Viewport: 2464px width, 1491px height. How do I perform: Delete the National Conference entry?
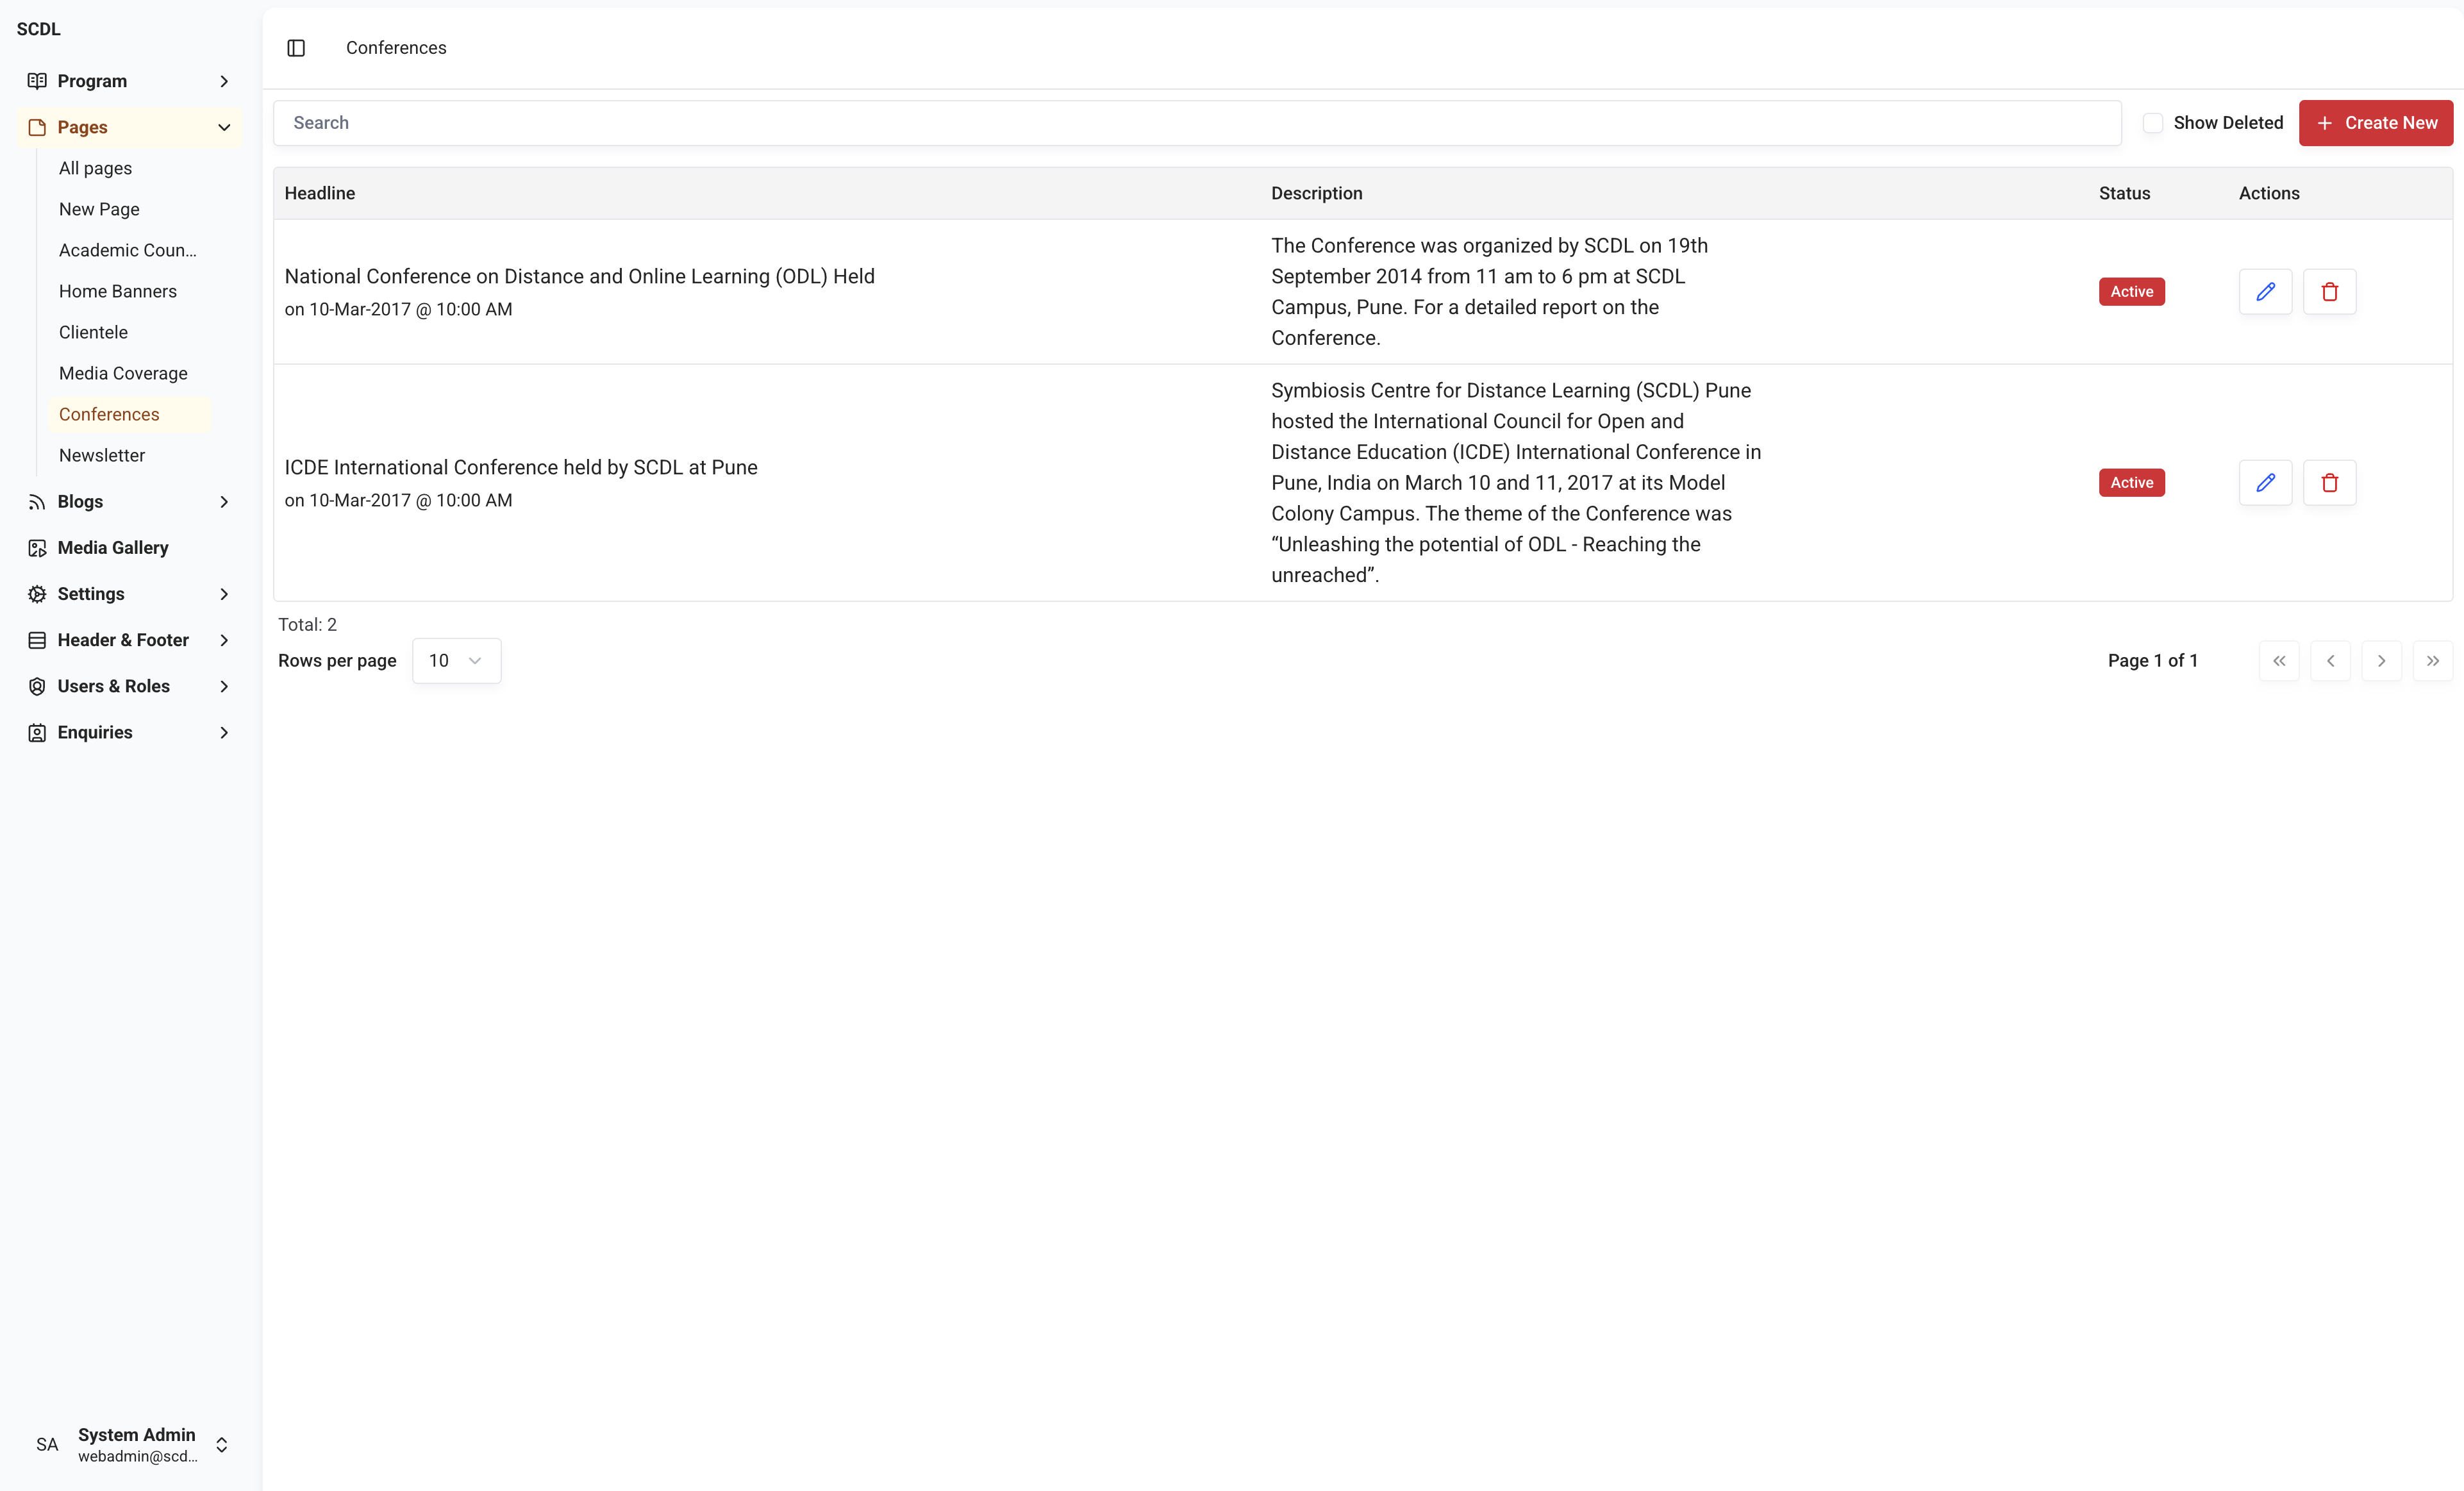pyautogui.click(x=2329, y=291)
